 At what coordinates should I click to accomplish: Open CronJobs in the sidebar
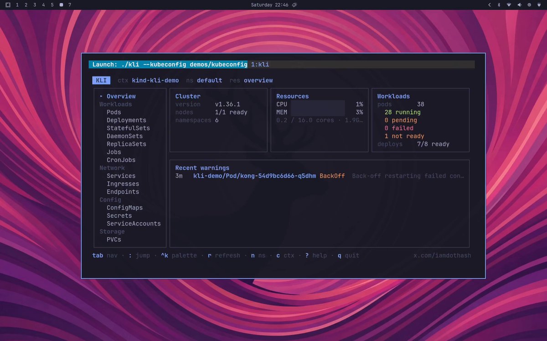[x=121, y=160]
